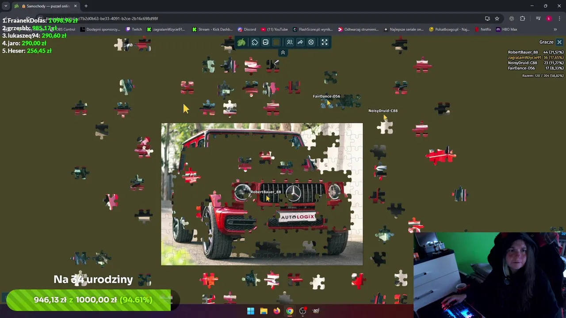Close the Samochody browser tab
Image resolution: width=566 pixels, height=318 pixels.
pos(75,6)
